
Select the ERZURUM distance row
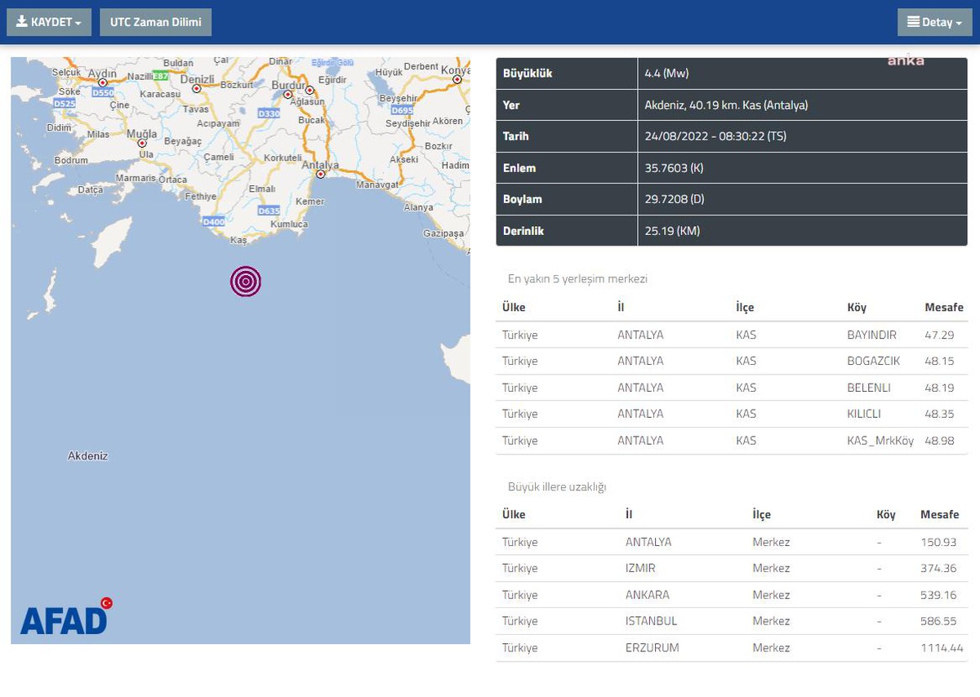click(x=733, y=648)
